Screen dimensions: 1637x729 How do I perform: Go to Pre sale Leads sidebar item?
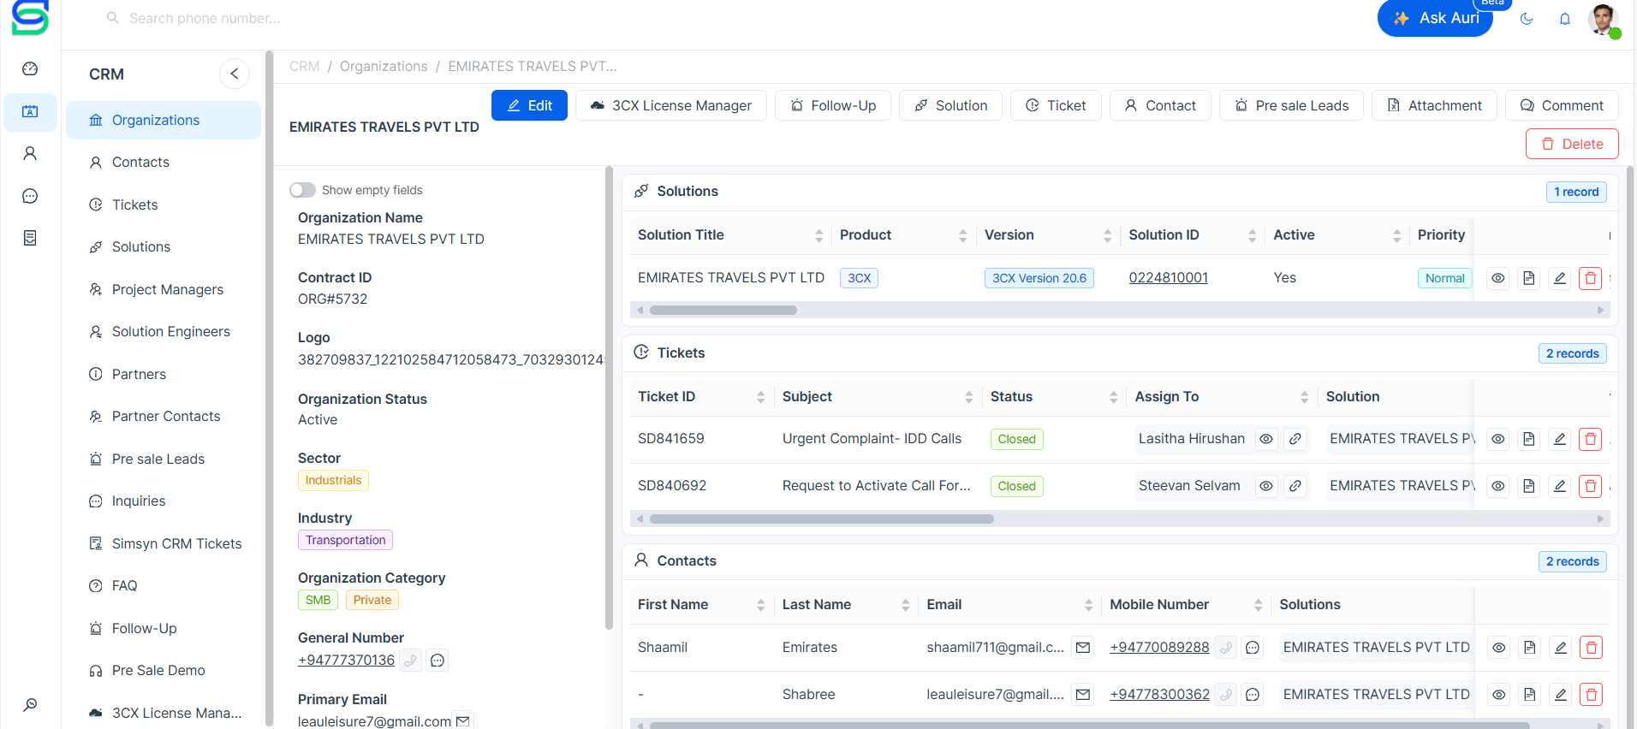(x=158, y=459)
